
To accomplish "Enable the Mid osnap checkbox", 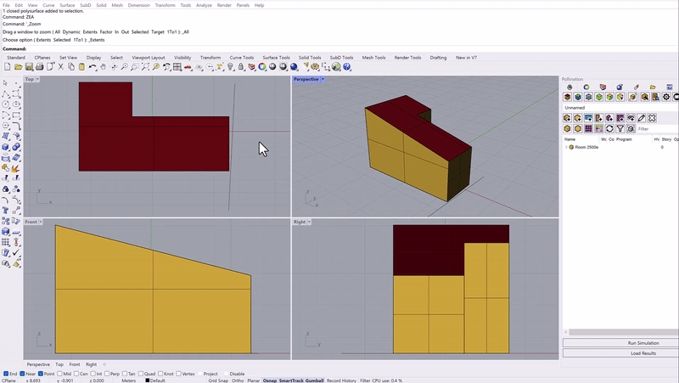I will (61, 374).
